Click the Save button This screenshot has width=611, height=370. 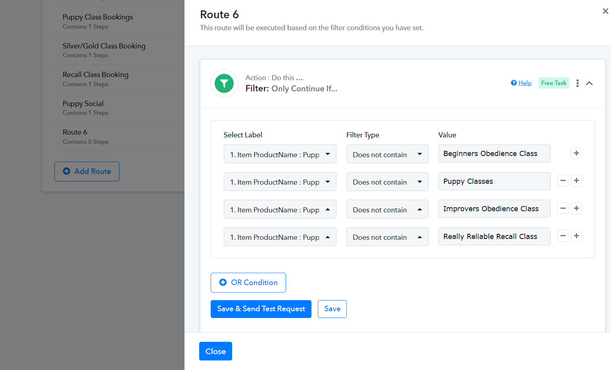(332, 309)
